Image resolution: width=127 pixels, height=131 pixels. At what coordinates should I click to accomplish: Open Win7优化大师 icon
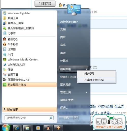click(x=5, y=64)
